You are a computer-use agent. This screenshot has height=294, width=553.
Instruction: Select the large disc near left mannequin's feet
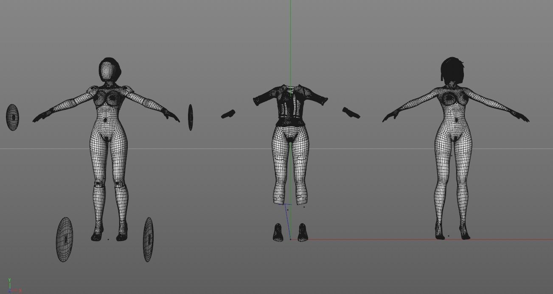(x=65, y=239)
